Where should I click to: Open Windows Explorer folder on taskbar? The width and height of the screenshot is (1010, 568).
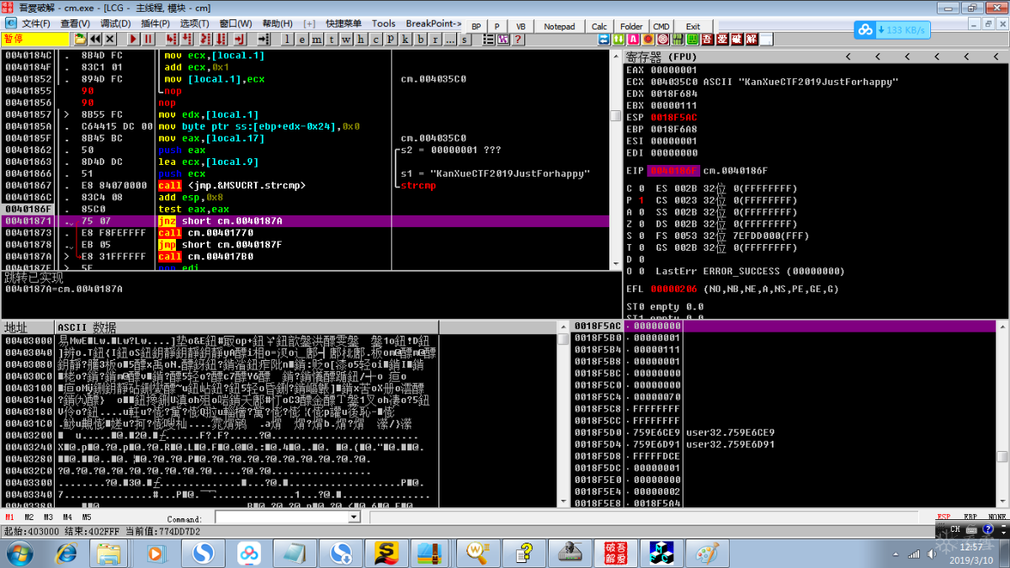[109, 553]
